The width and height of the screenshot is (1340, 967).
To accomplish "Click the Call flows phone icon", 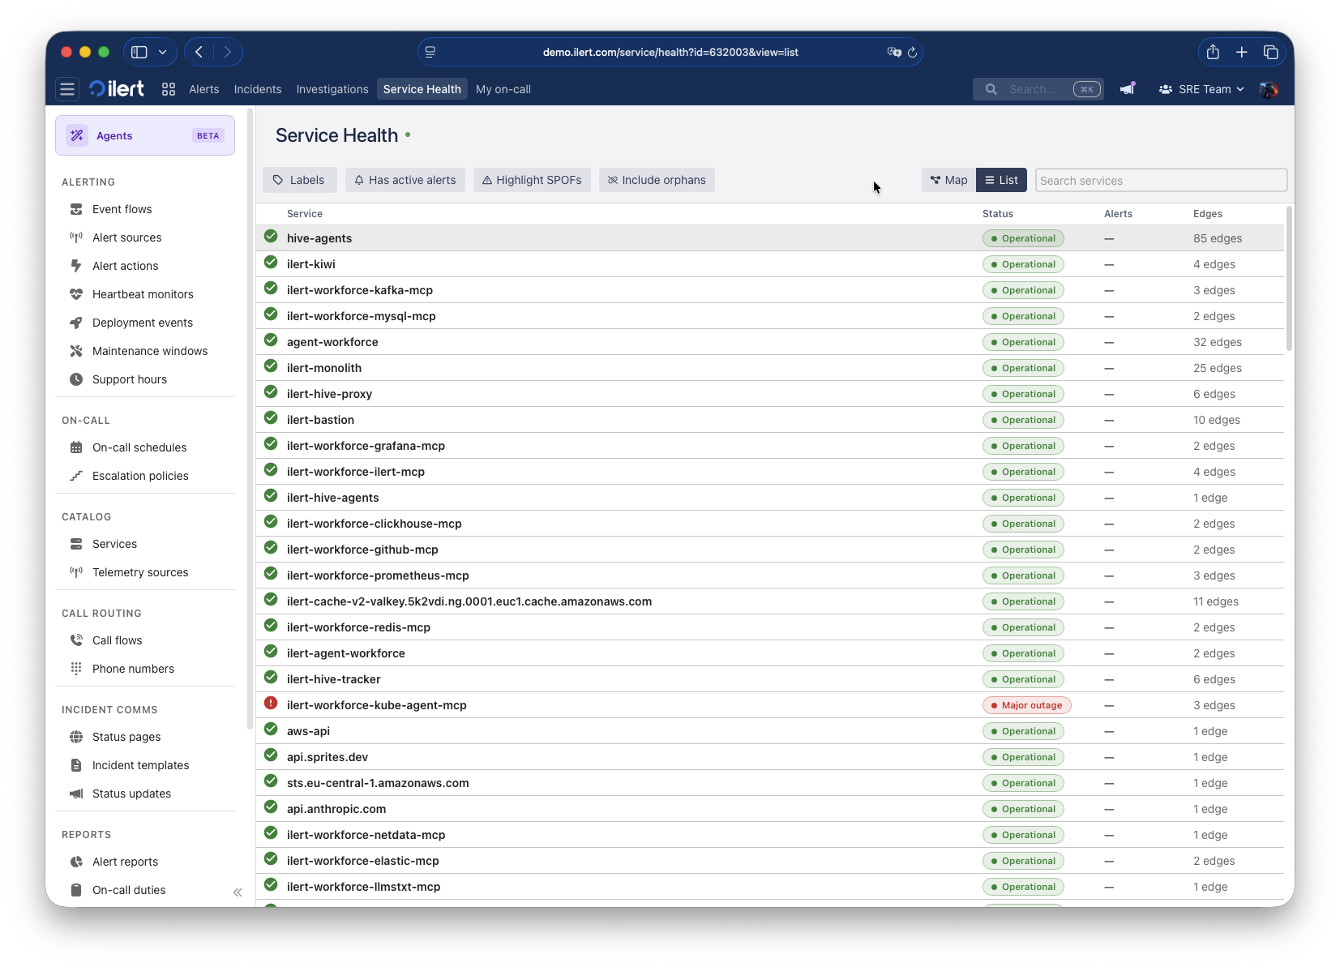I will [x=76, y=640].
